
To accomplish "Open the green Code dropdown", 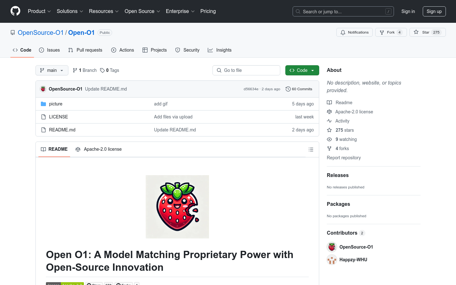I will coord(302,70).
